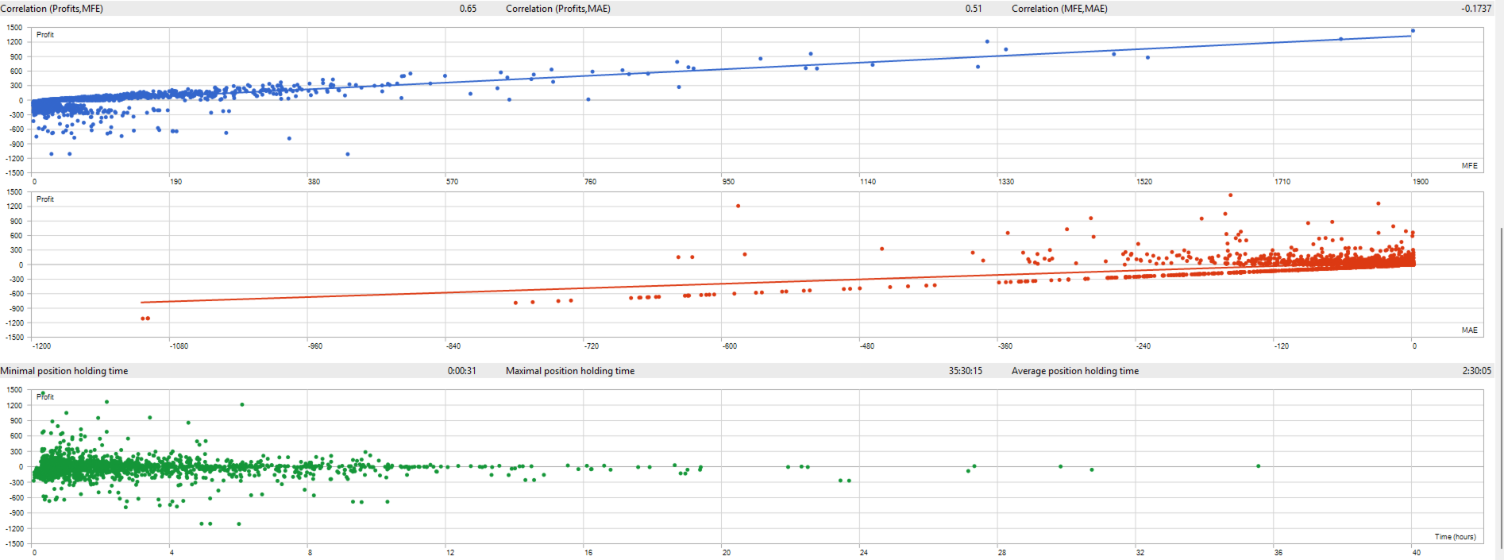Click the Profit label in the green time chart
1504x560 pixels.
tap(45, 396)
